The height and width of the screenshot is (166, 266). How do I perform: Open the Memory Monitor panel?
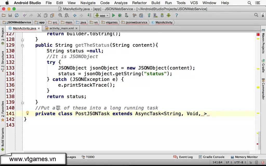pos(244,157)
